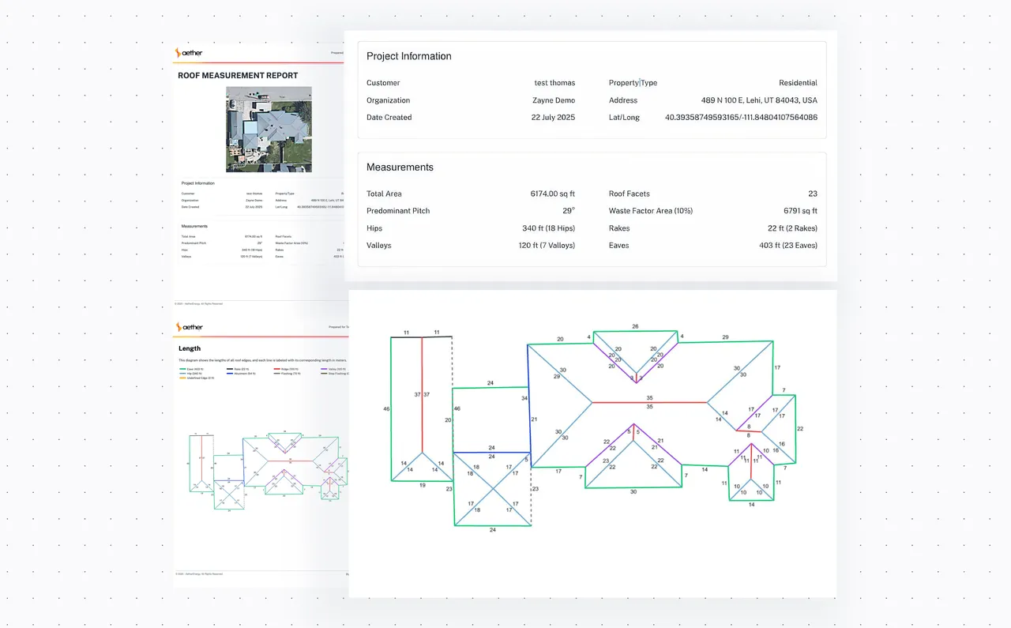Viewport: 1011px width, 628px height.
Task: Select the 'ROOF MEASUREMENT REPORT' title
Action: pyautogui.click(x=238, y=76)
